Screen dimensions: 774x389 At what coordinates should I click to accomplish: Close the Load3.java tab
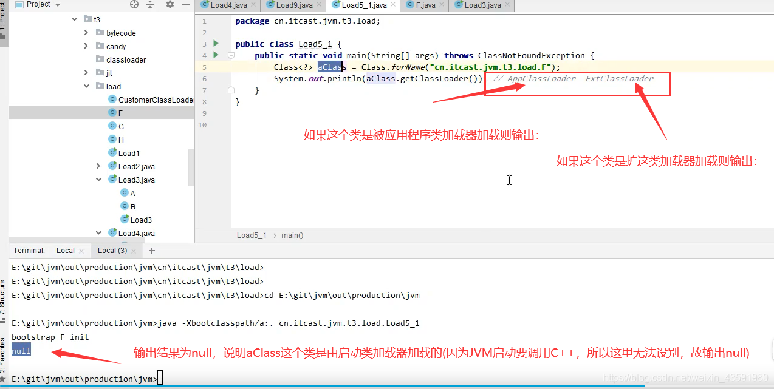[507, 5]
